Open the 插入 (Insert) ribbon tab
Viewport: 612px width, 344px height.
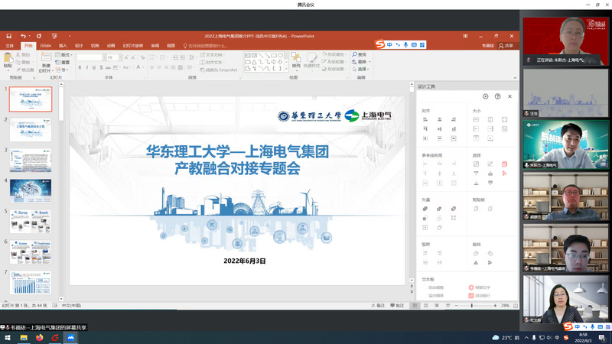point(63,46)
